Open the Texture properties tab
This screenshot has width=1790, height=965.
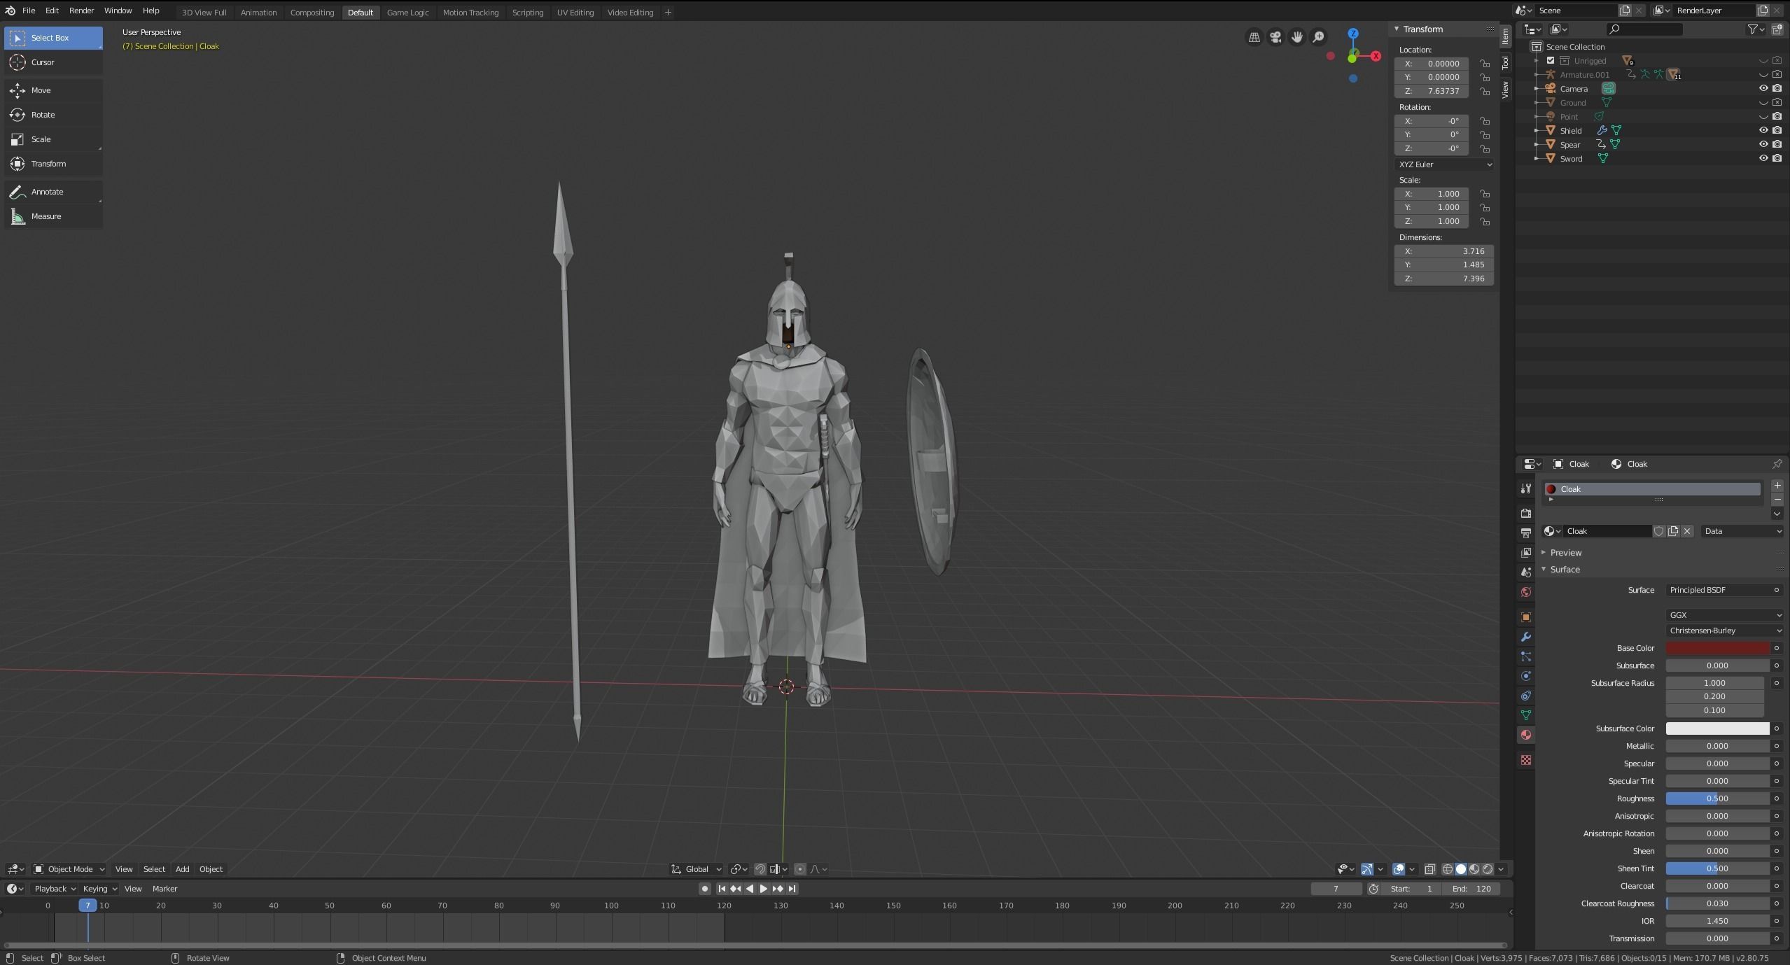click(1525, 760)
